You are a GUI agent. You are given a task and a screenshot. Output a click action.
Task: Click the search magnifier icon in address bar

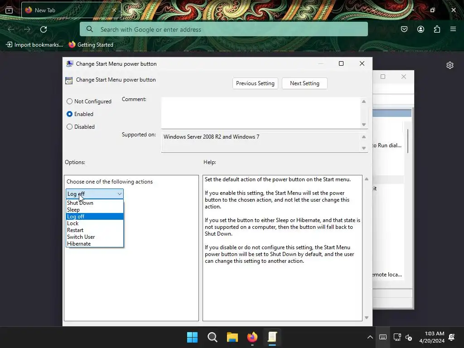[x=89, y=29]
